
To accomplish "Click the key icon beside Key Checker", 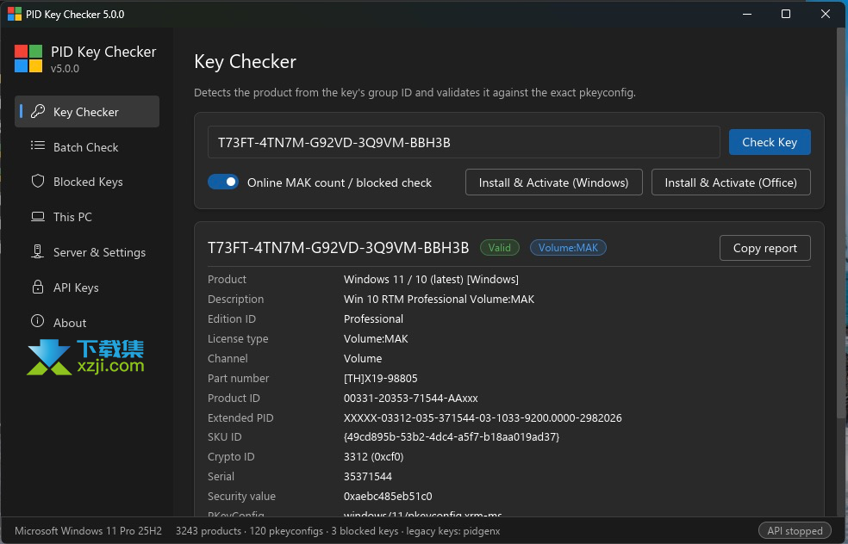I will (x=38, y=111).
